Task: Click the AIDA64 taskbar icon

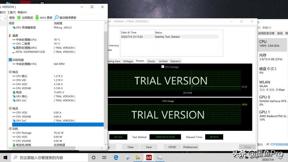Action: pyautogui.click(x=149, y=158)
